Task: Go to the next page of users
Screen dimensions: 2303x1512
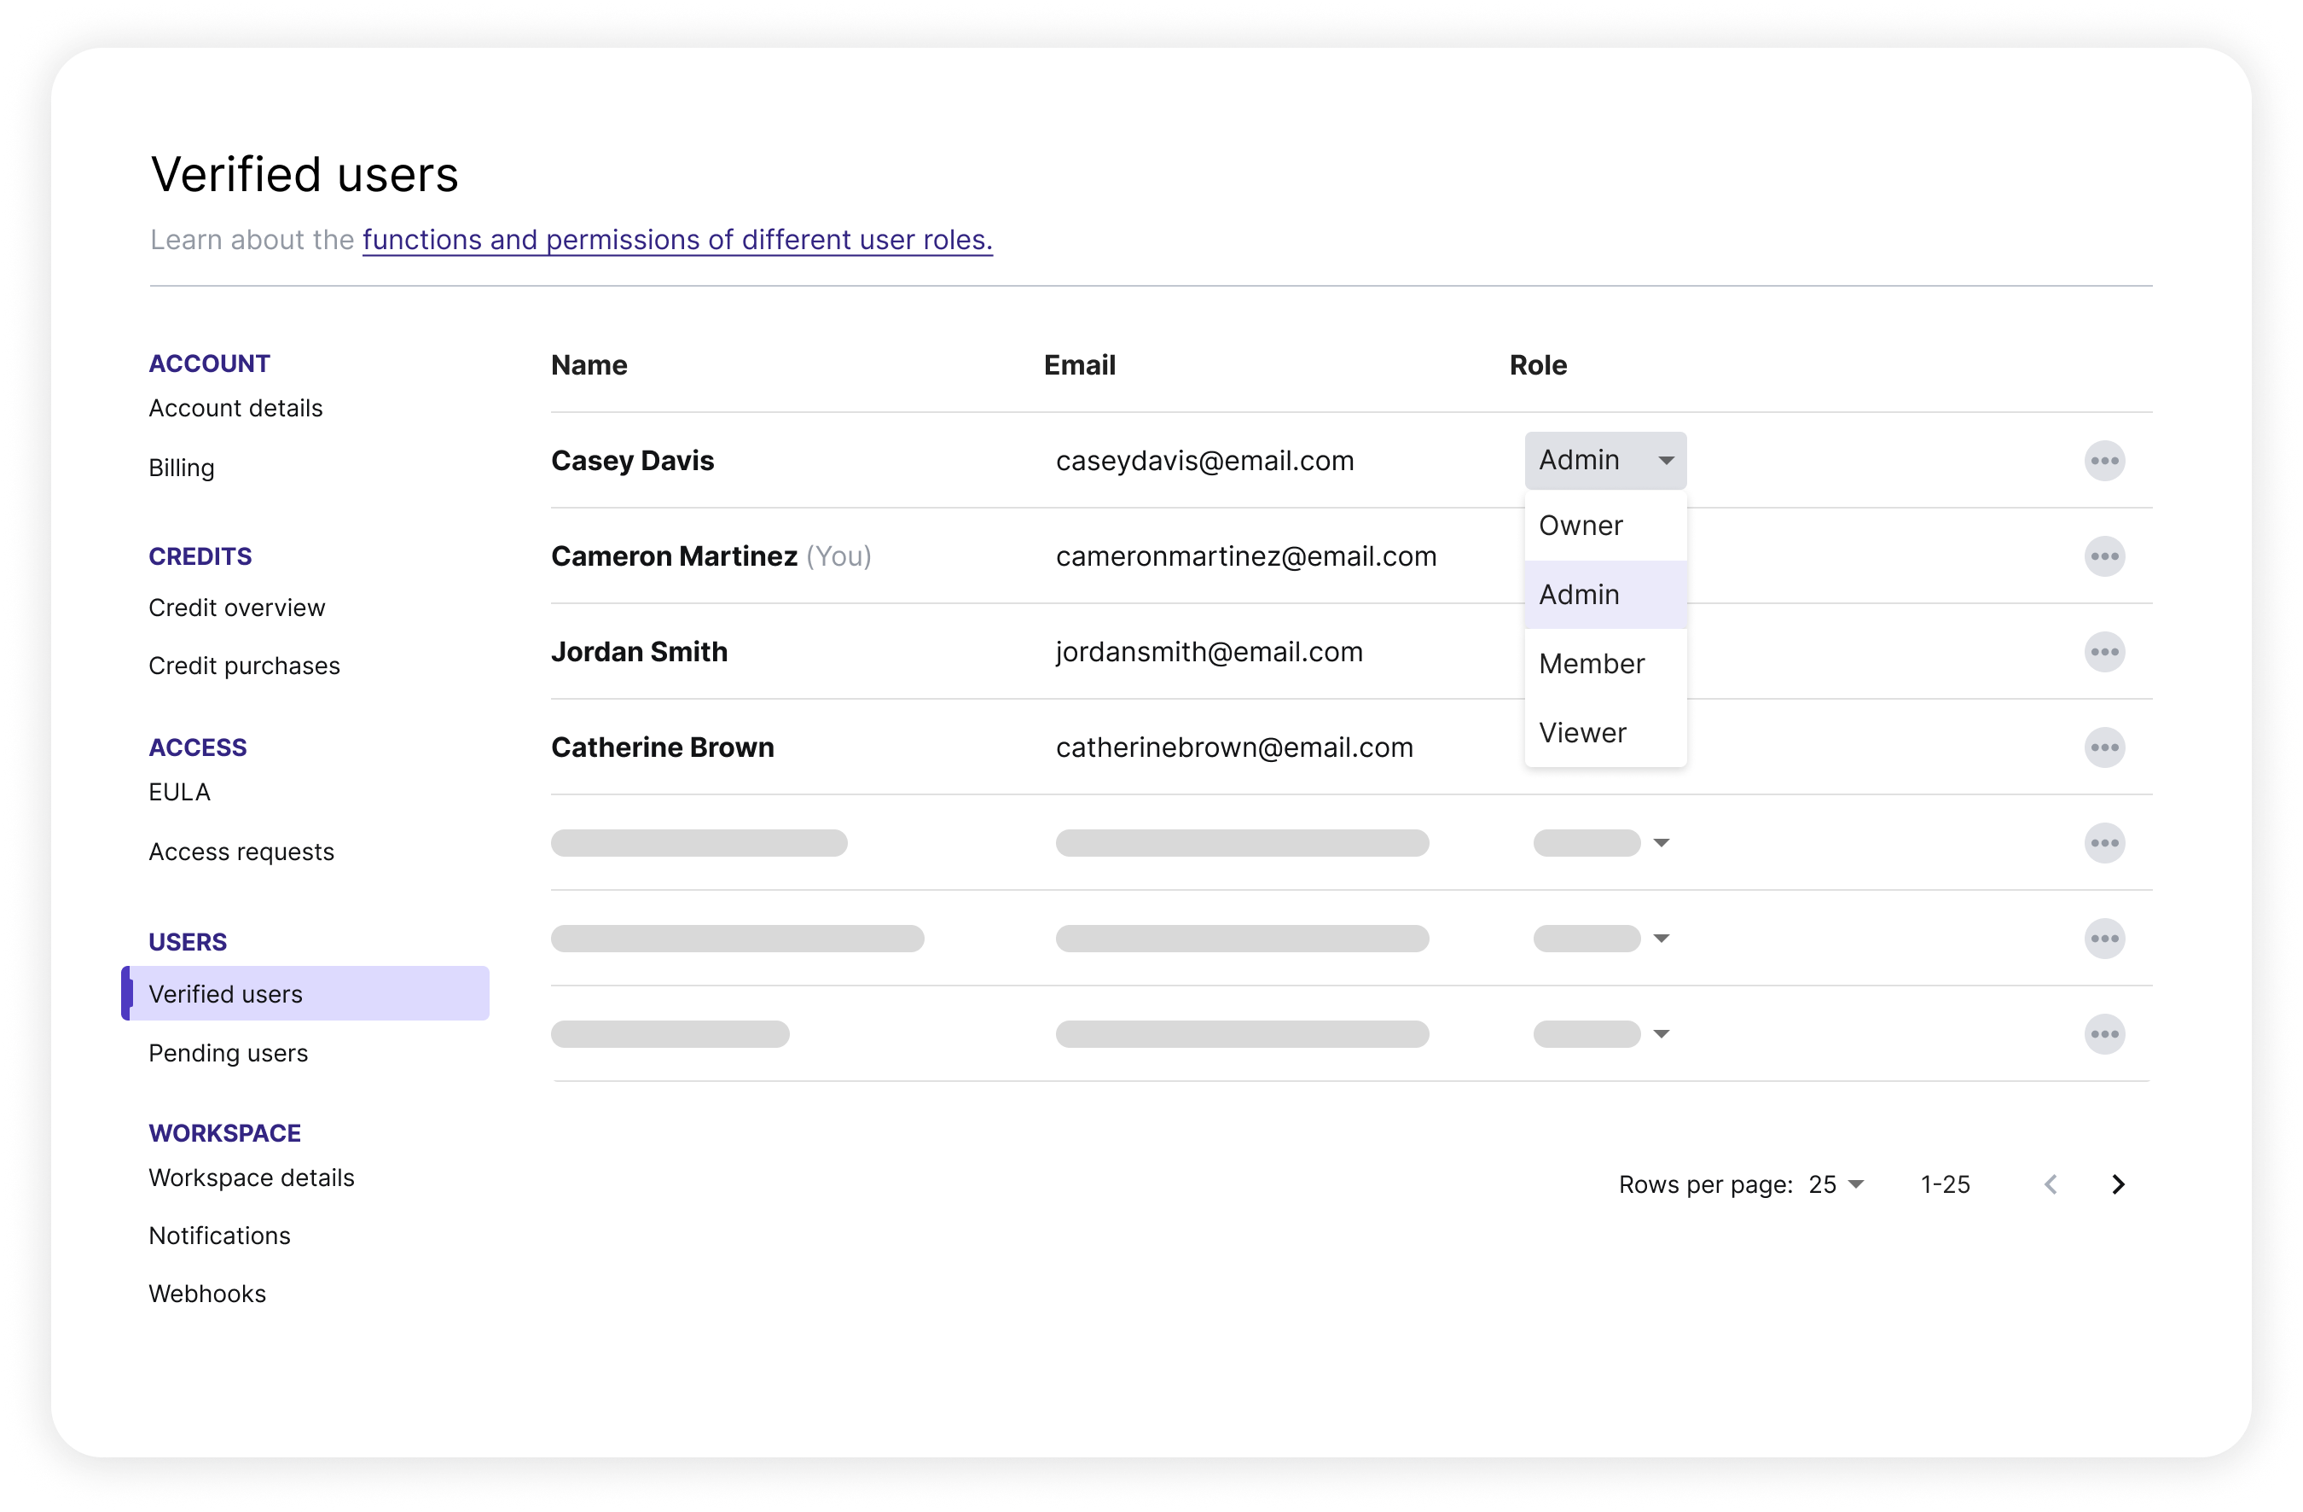Action: tap(2118, 1183)
